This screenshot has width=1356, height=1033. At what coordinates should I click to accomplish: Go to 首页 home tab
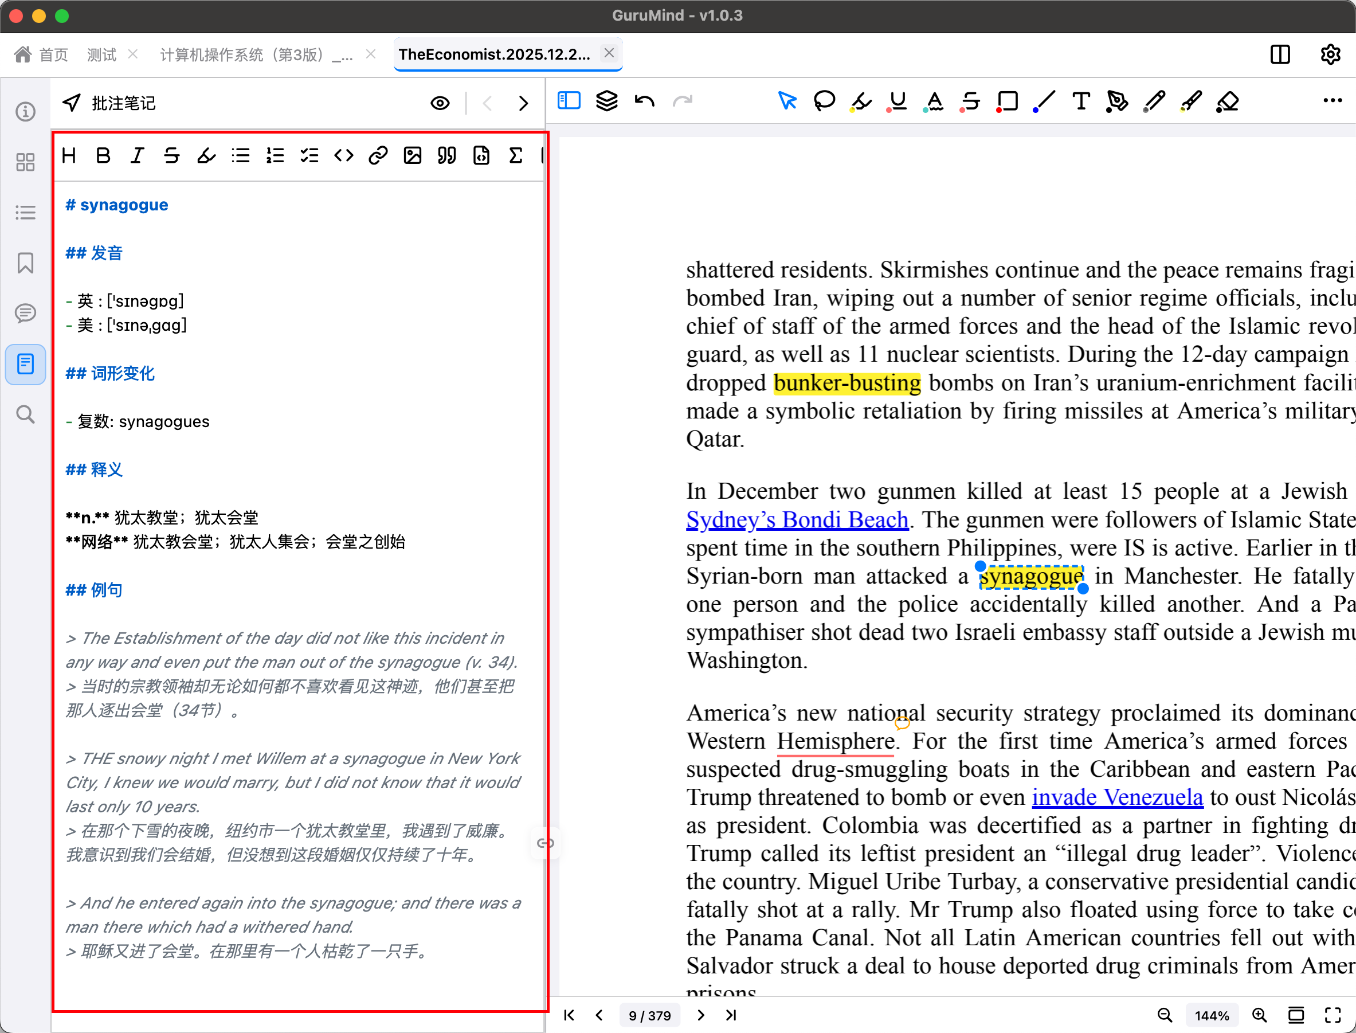[x=41, y=54]
